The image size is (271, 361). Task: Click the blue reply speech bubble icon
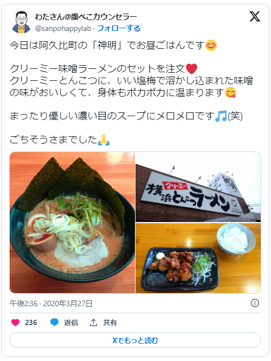point(55,322)
